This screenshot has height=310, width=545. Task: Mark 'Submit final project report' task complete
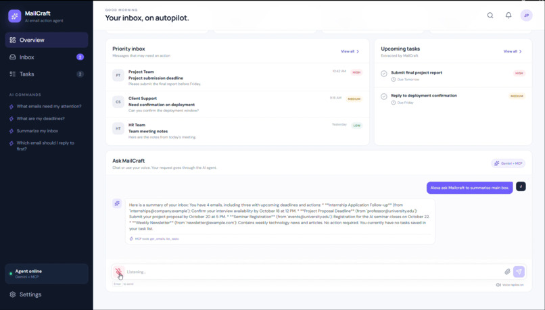coord(383,74)
